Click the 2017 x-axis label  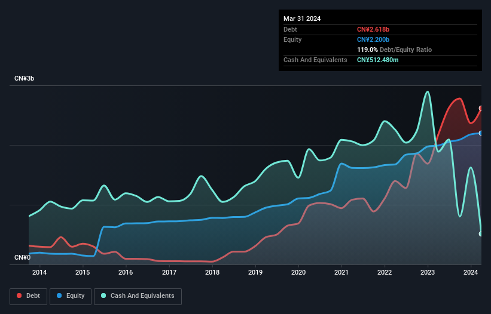tap(169, 272)
